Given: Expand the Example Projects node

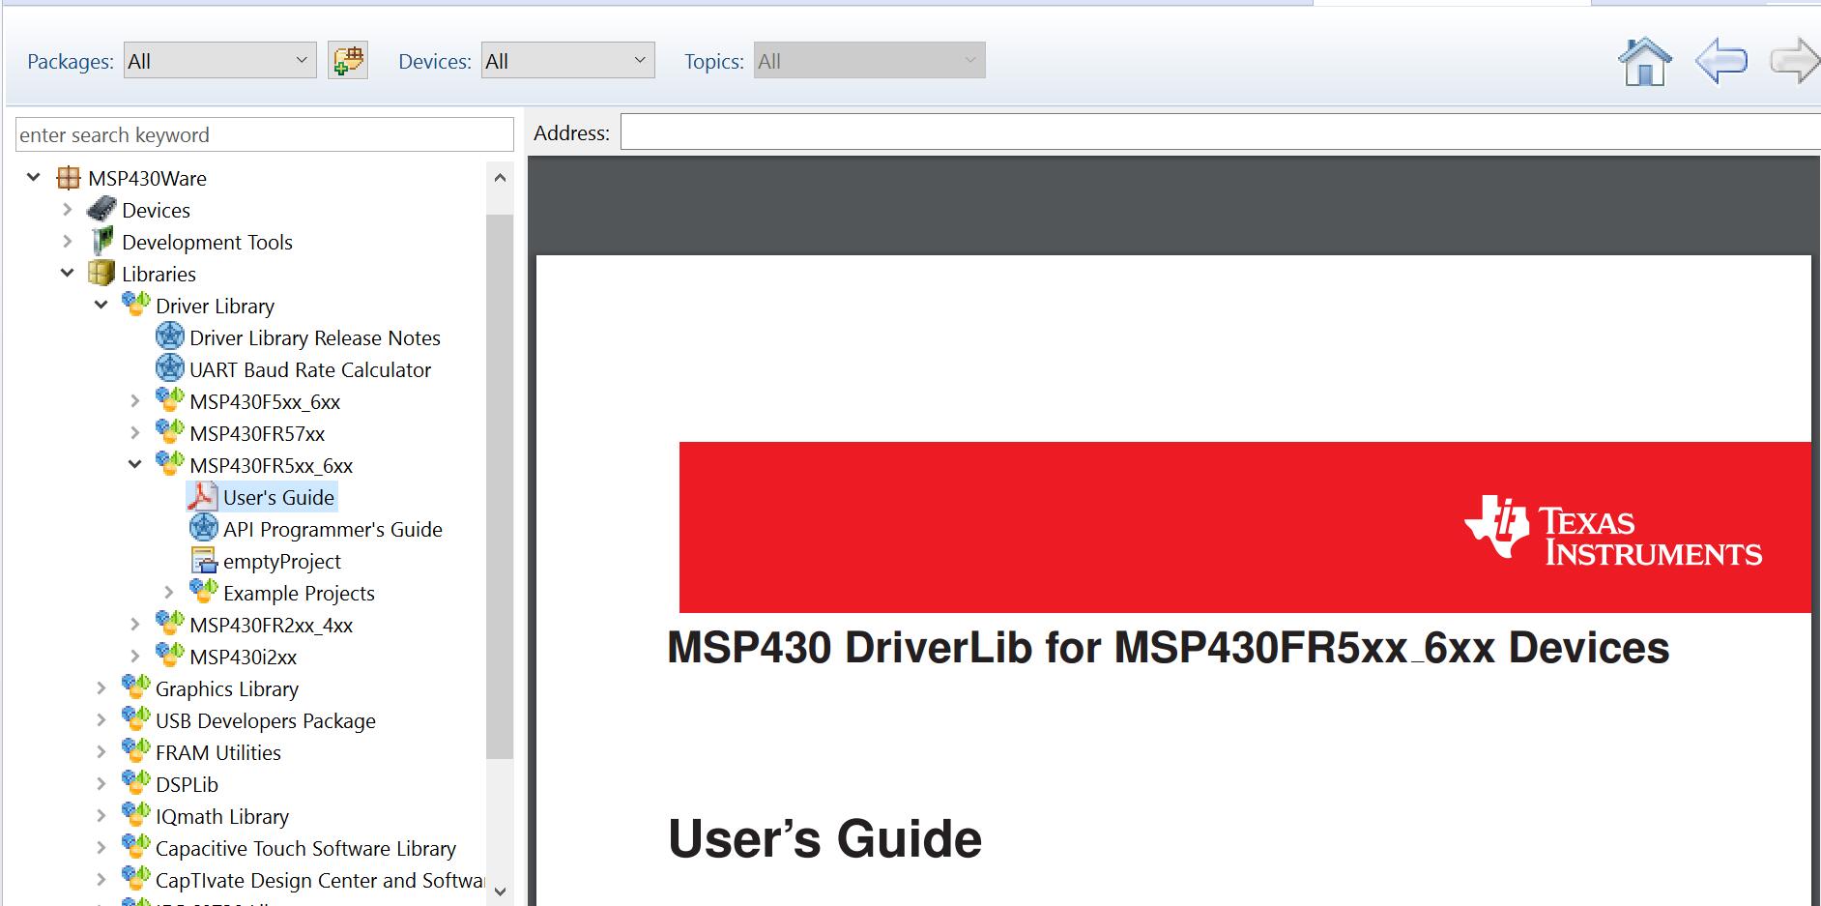Looking at the screenshot, I should tap(169, 593).
